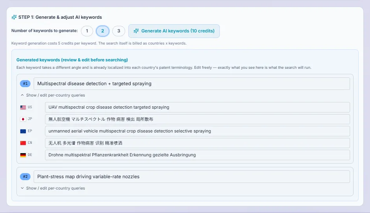Edit the JP query field
The image size is (370, 213).
click(x=197, y=119)
